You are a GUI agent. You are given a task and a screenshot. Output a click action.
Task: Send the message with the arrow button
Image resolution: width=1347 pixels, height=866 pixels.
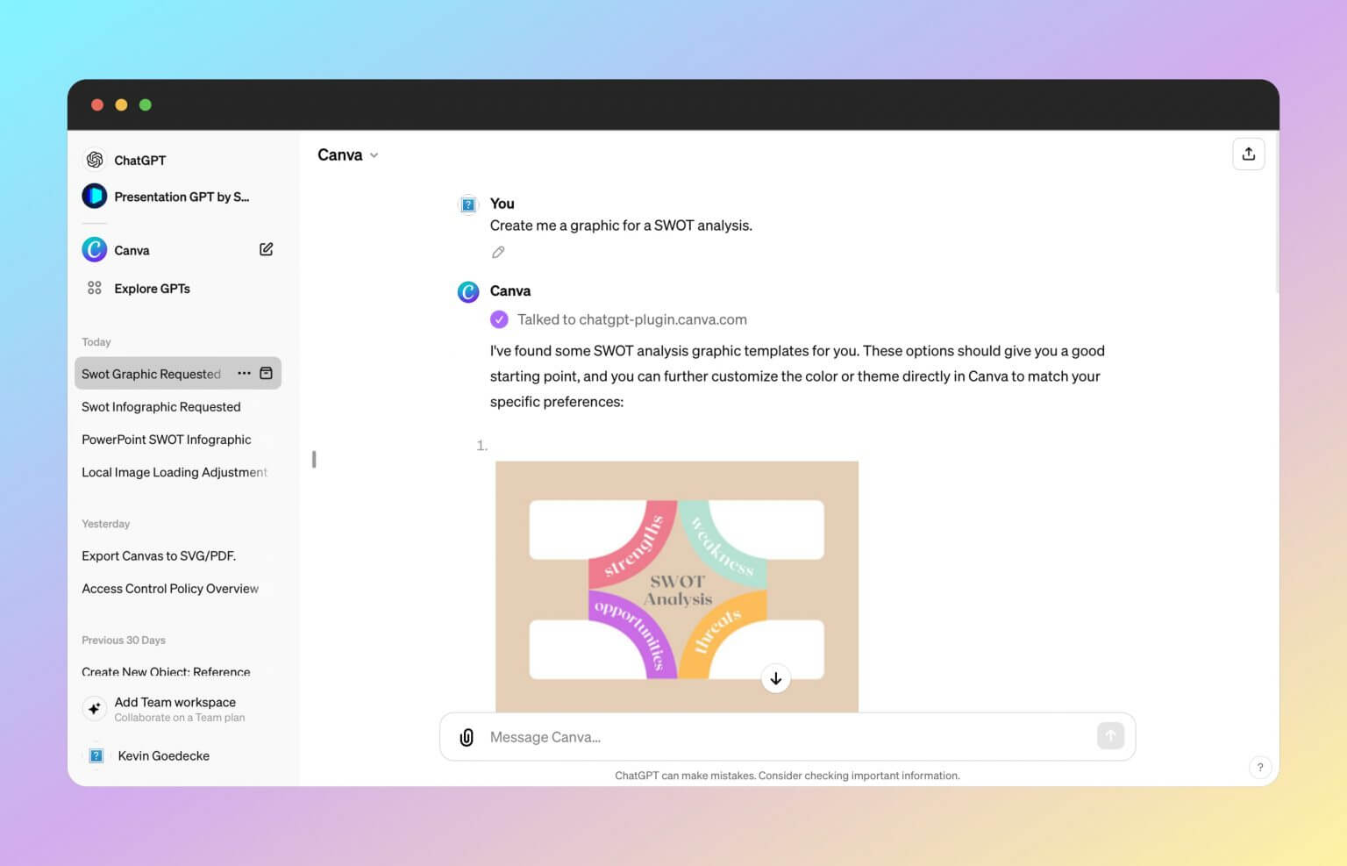pos(1109,736)
